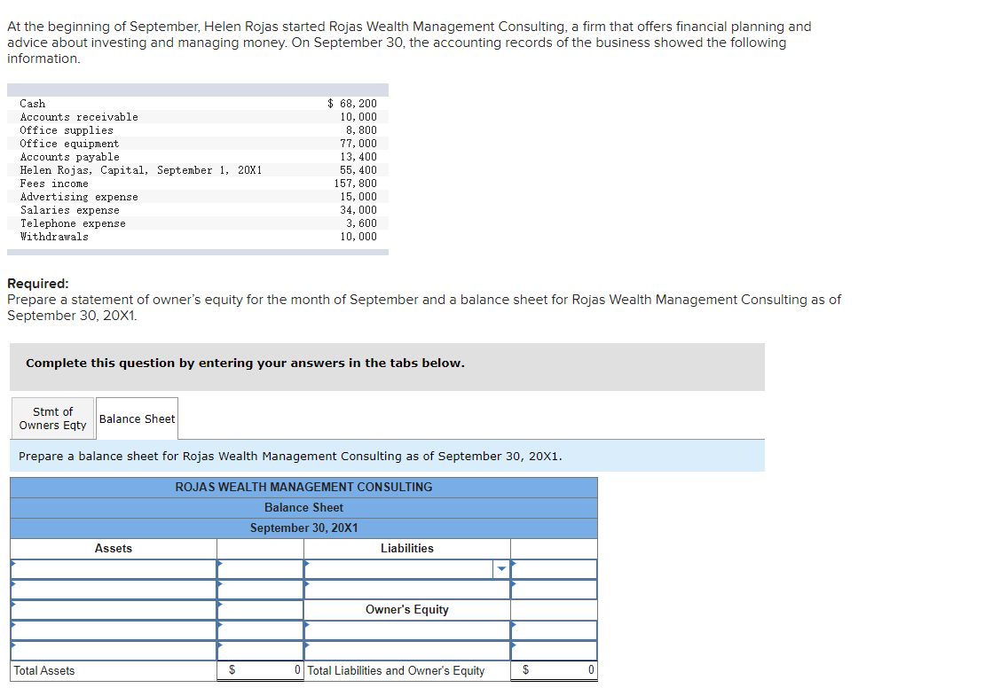Click the 'Cash' row label
Image resolution: width=992 pixels, height=688 pixels.
coord(32,104)
